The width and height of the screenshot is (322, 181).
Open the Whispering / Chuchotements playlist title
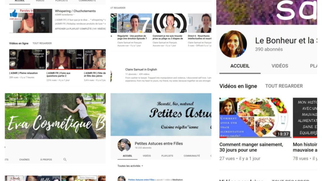point(75,11)
